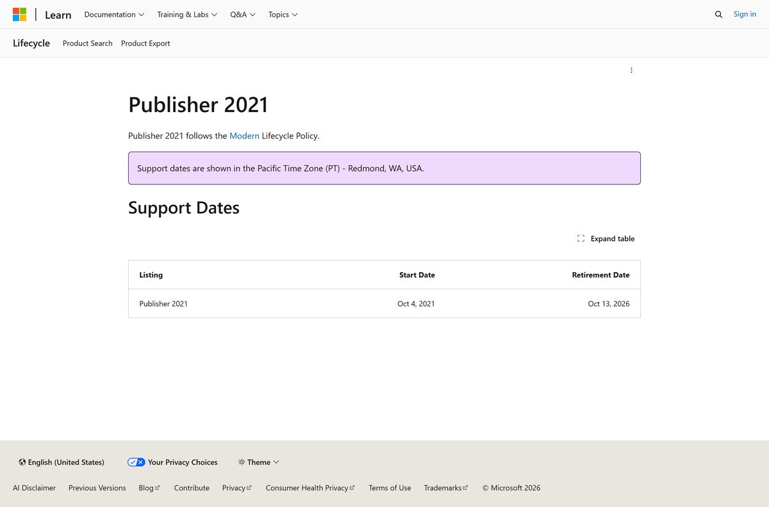Open Terms of Use link
This screenshot has width=769, height=507.
[x=390, y=488]
